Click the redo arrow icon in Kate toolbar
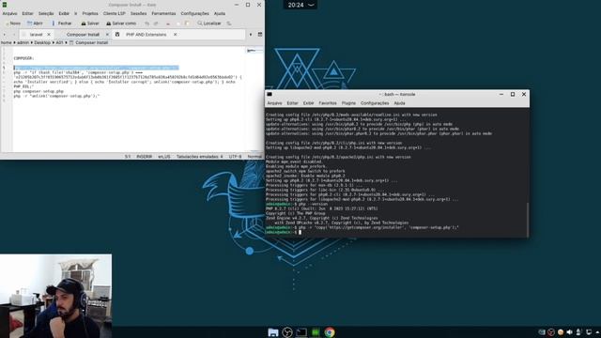 coord(156,23)
